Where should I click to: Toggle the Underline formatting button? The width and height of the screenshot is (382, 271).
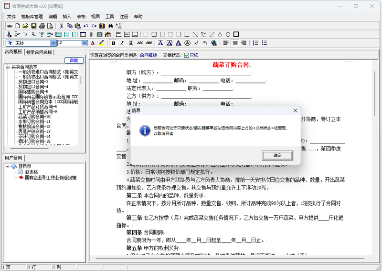[131, 43]
